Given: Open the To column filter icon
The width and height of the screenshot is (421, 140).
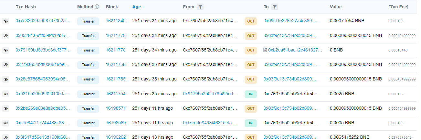Looking at the screenshot, I should coord(275,7).
